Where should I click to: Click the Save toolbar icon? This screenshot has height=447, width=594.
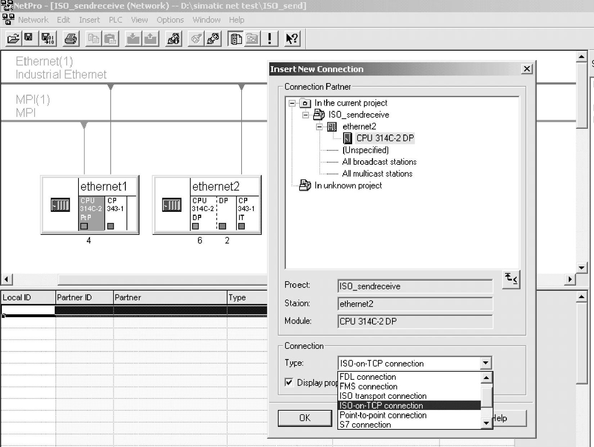point(29,38)
